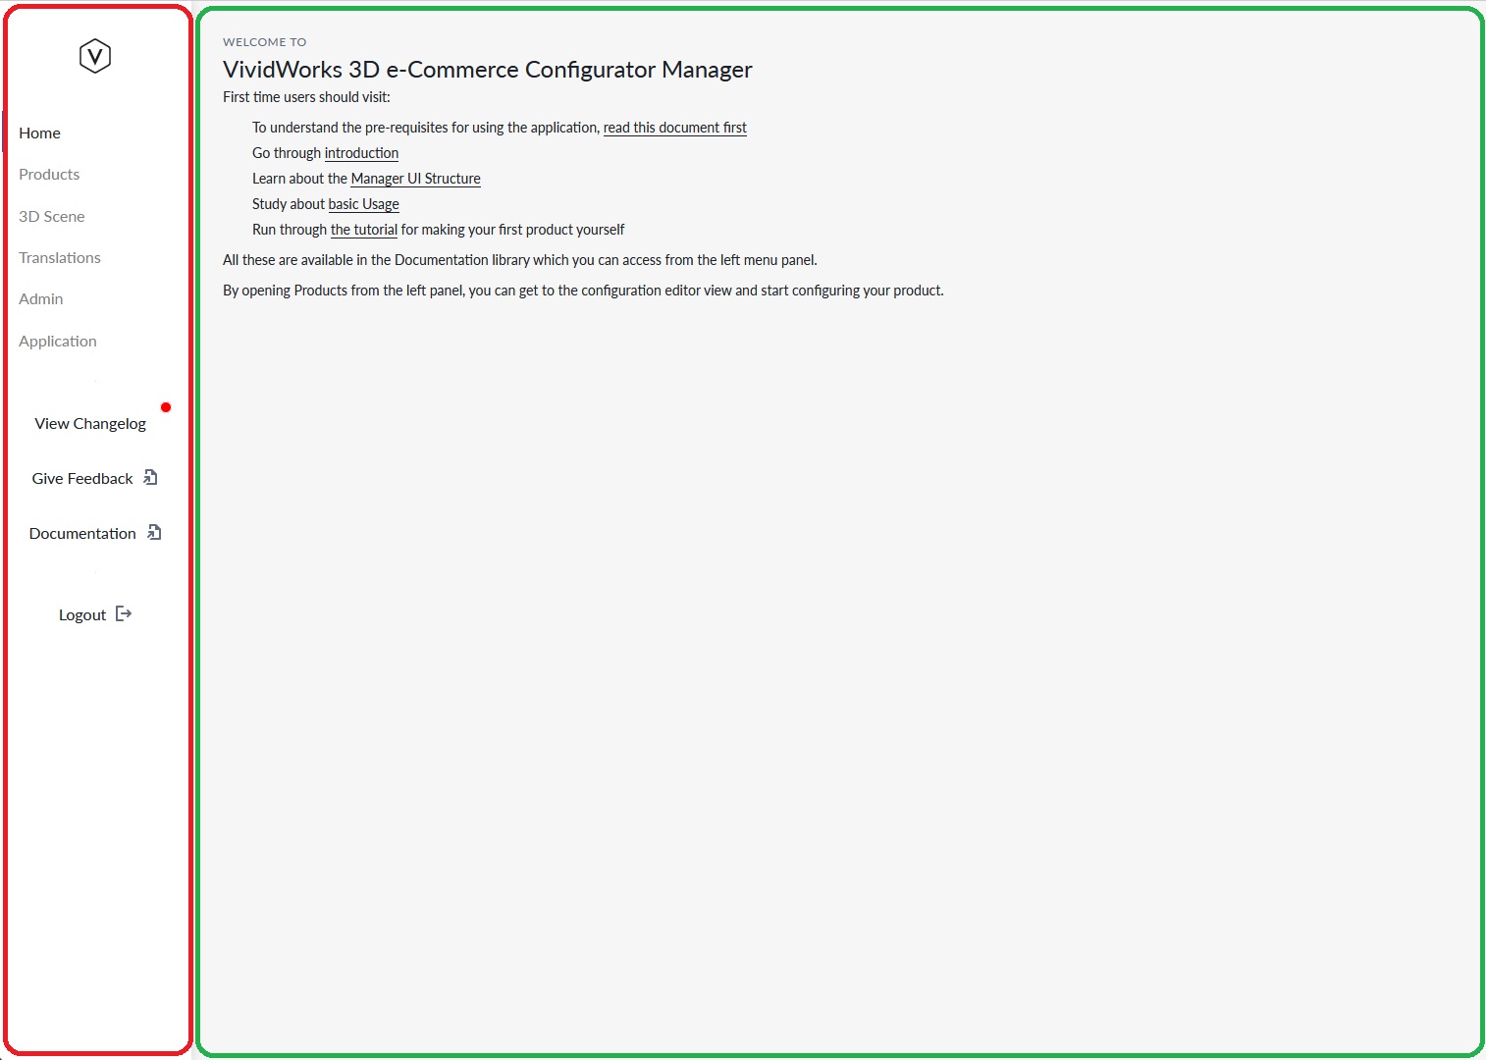The image size is (1486, 1060).
Task: Click the sentence starting 'By opening Products'
Action: (583, 291)
